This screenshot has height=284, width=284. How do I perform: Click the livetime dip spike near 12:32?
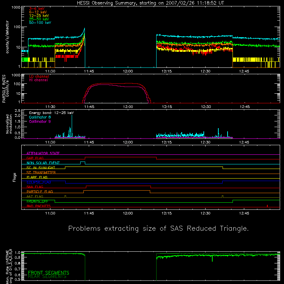212,258
